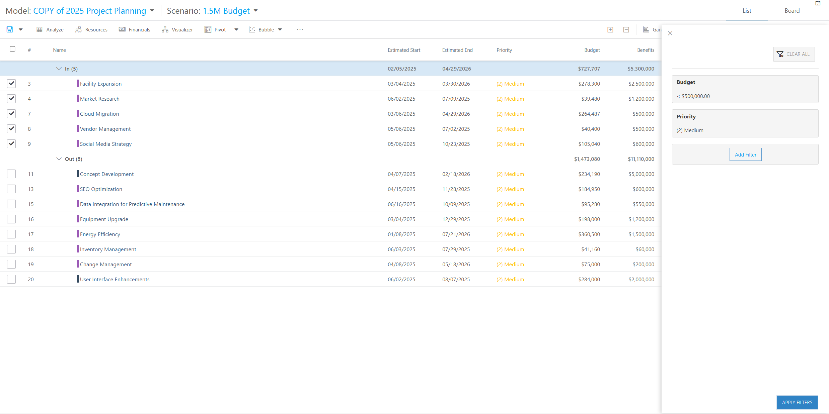This screenshot has height=414, width=829.
Task: Uncheck Cloud Migration checkbox
Action: (x=11, y=113)
